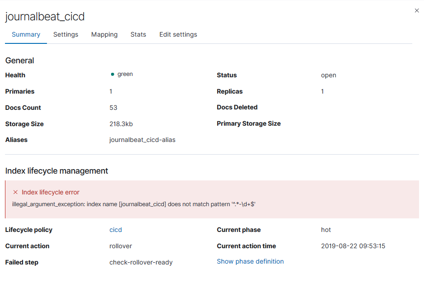This screenshot has height=288, width=424.
Task: Close the journalbeat_cicd details flyout
Action: point(416,10)
